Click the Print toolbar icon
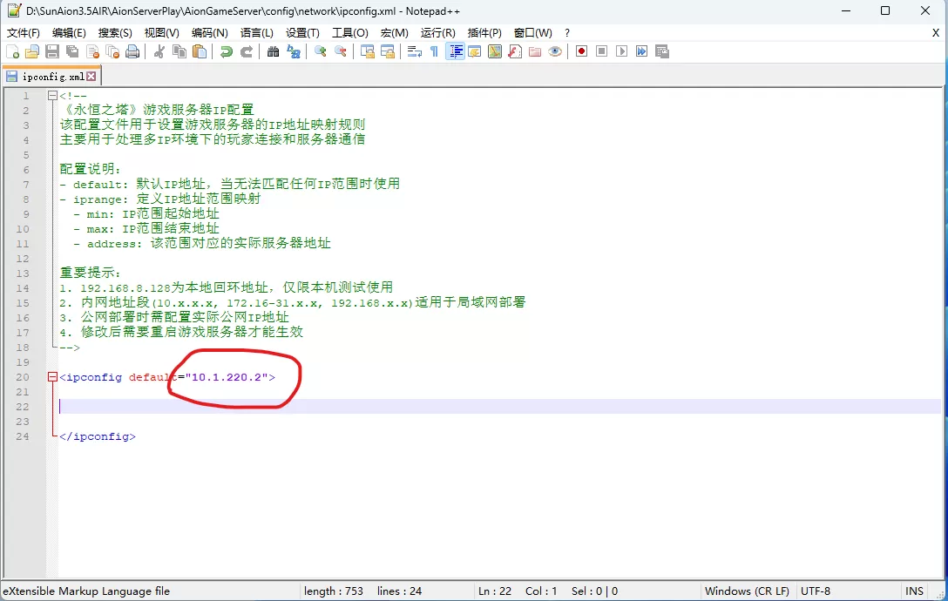948x601 pixels. point(132,52)
